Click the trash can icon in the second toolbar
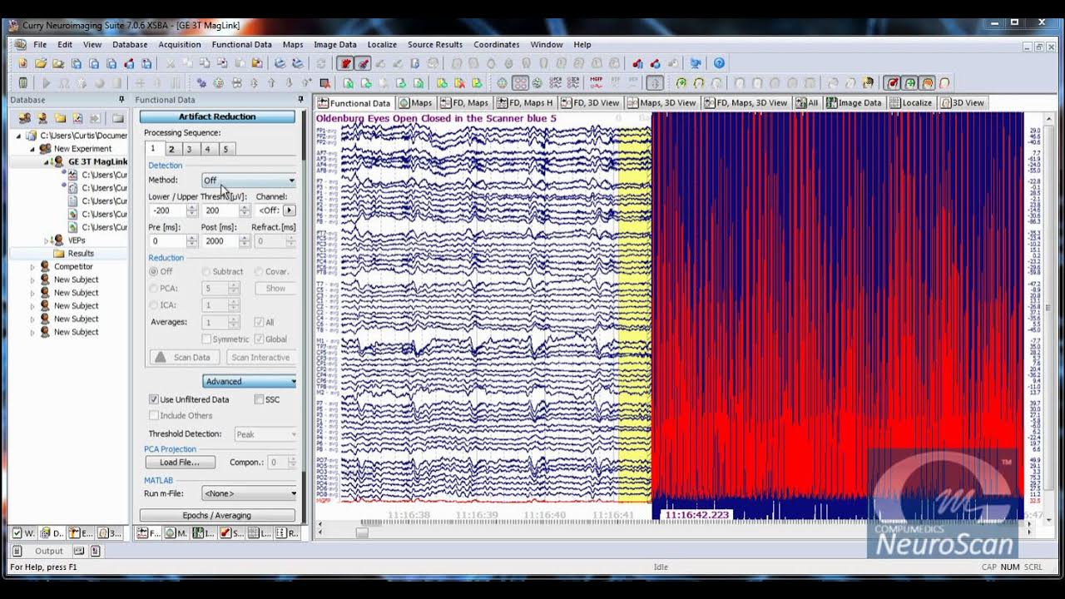 tap(22, 82)
